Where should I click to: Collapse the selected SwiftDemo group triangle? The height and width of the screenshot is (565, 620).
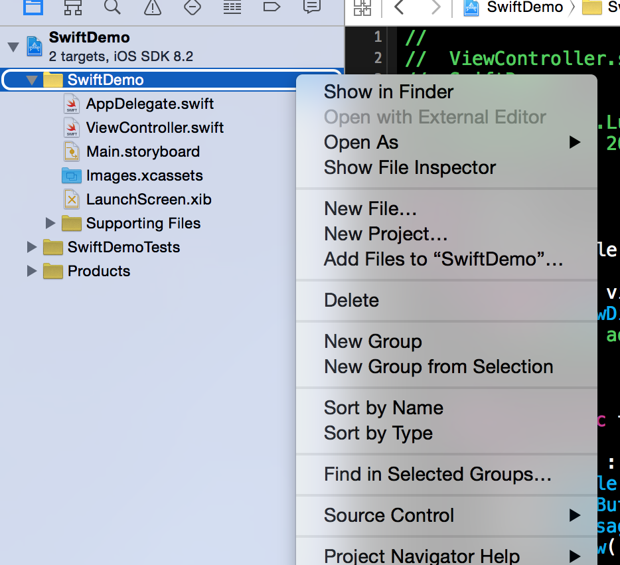32,80
